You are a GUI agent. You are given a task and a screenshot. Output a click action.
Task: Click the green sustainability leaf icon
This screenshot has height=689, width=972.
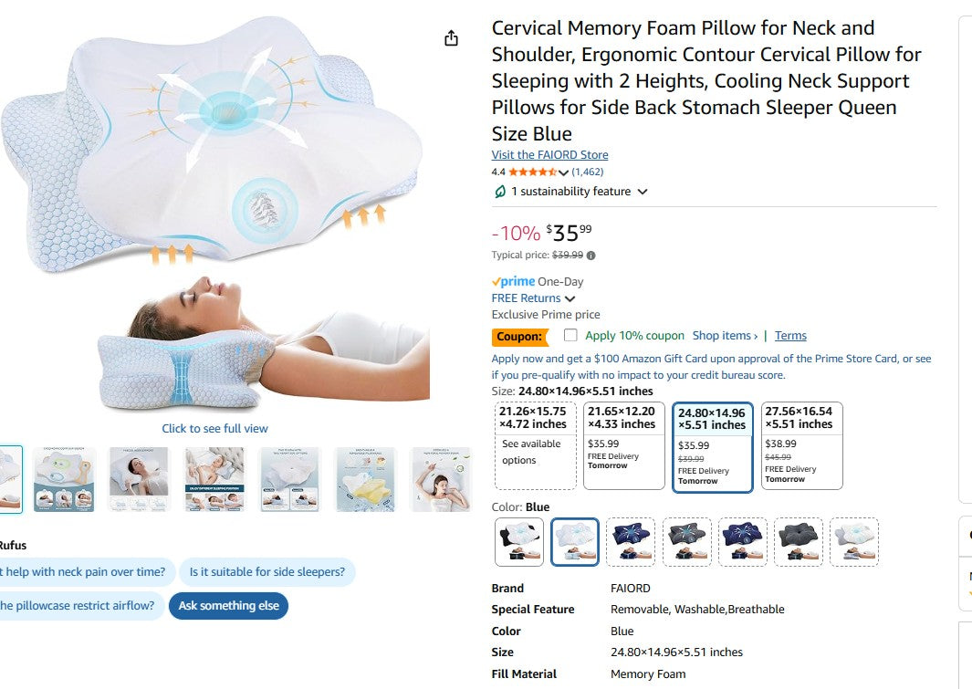tap(499, 192)
